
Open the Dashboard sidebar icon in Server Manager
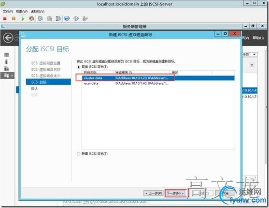point(6,55)
